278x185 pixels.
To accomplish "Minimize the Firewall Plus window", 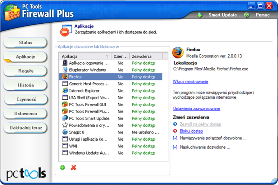I will point(251,6).
